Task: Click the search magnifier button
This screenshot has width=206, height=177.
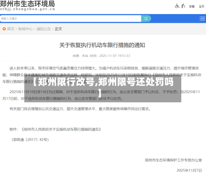Action: point(146,19)
